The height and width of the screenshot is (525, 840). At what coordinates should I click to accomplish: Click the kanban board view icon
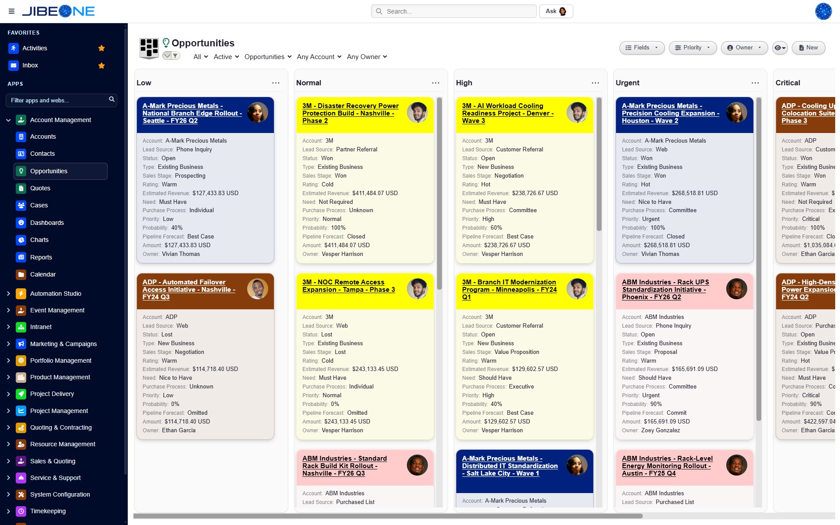149,48
